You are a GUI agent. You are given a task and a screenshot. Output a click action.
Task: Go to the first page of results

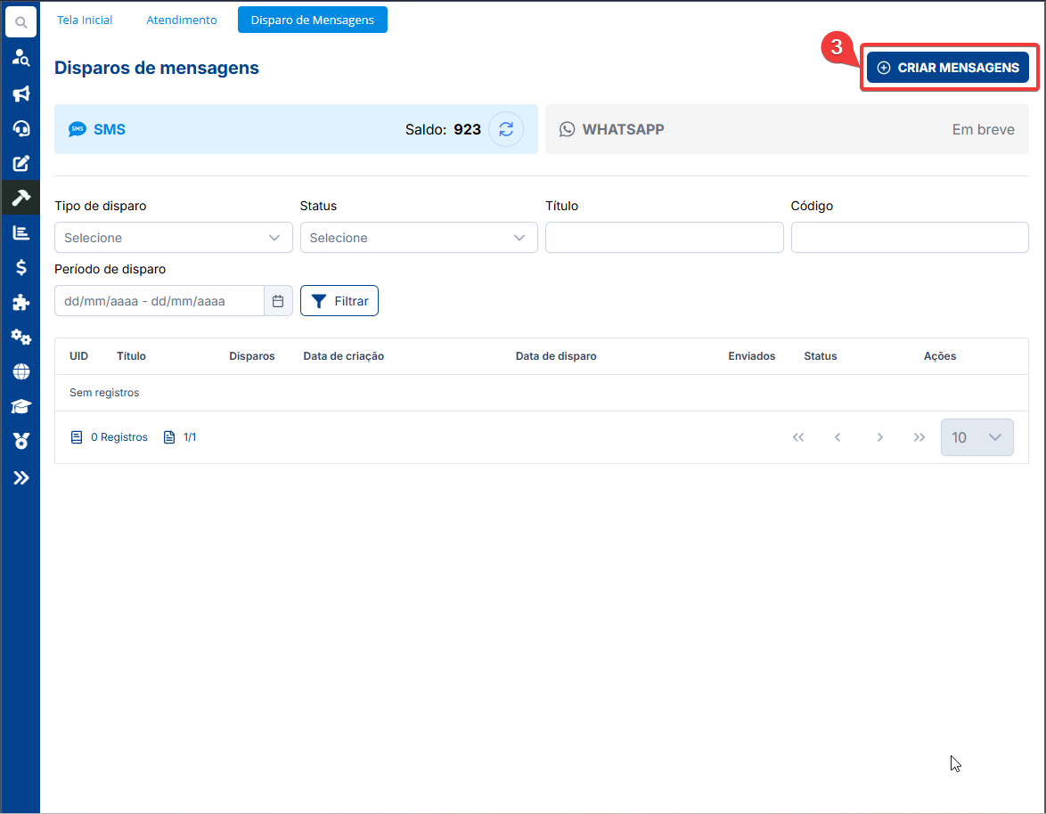tap(798, 437)
